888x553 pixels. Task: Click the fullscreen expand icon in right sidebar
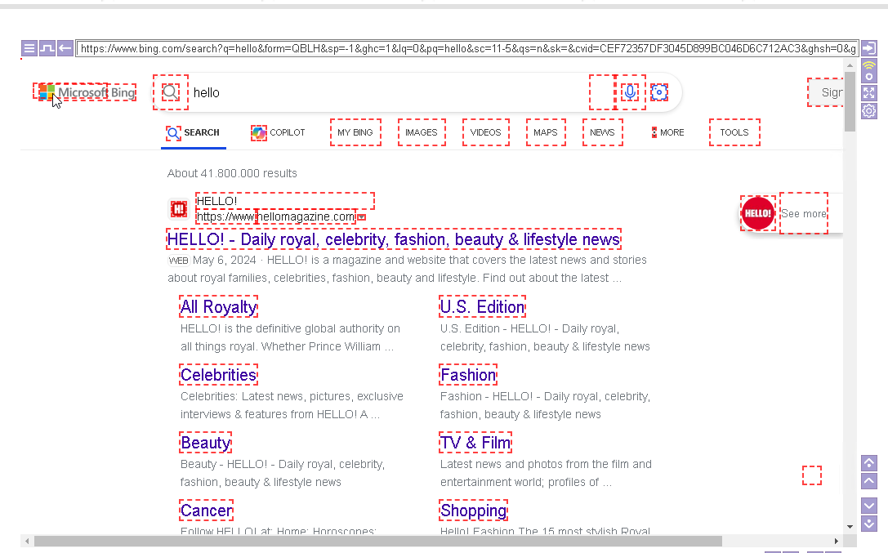(868, 92)
